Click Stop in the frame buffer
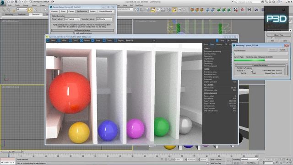 coord(221,40)
